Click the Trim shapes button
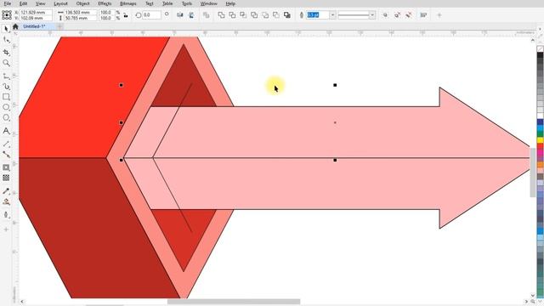 point(232,15)
